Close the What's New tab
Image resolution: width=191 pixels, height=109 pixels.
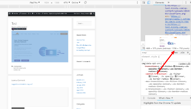[172, 98]
